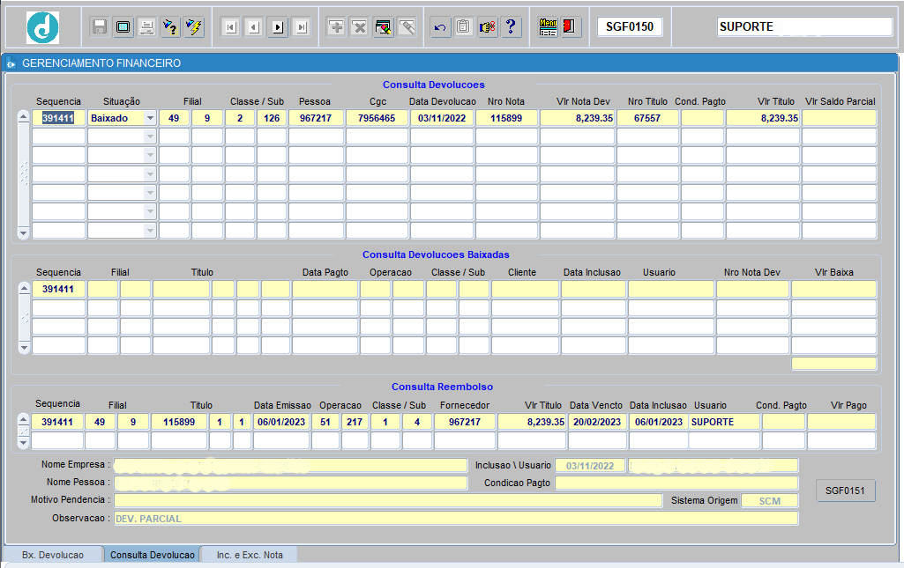904x568 pixels.
Task: Go to first record navigation icon
Action: tap(230, 27)
